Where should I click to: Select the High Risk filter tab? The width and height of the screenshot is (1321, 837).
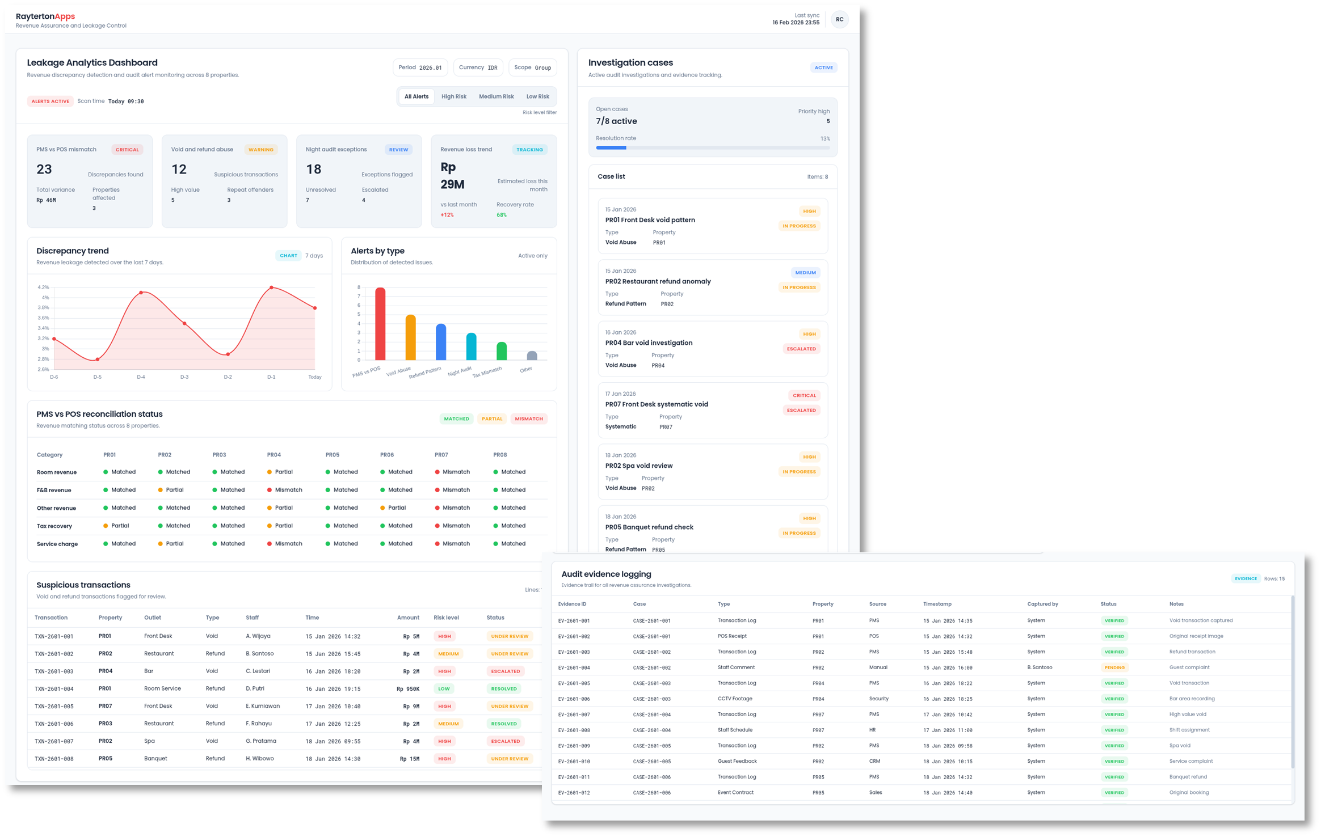pos(453,96)
